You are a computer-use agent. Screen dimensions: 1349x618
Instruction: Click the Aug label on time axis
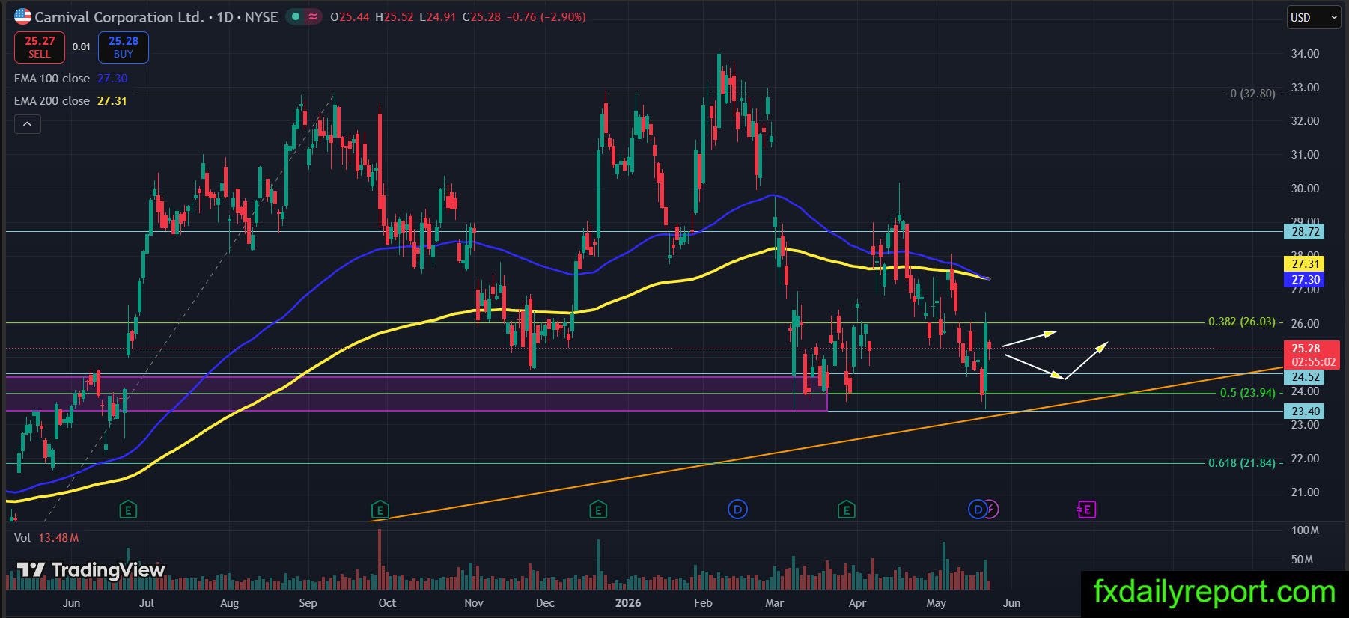point(230,603)
